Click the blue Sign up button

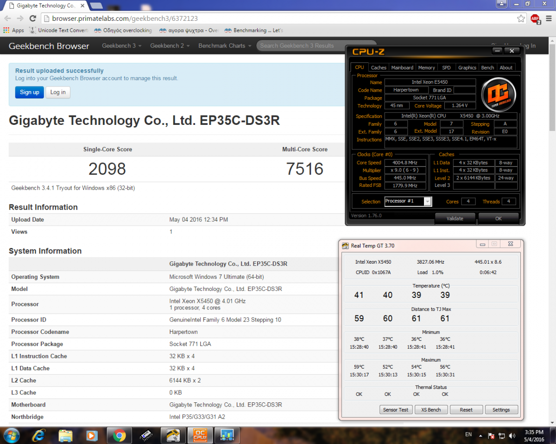pyautogui.click(x=30, y=92)
